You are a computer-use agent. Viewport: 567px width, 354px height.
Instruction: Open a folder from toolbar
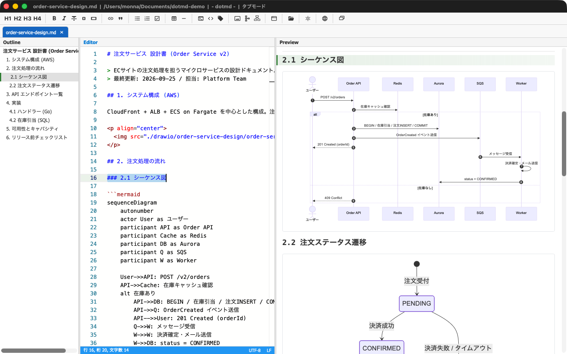click(x=291, y=18)
